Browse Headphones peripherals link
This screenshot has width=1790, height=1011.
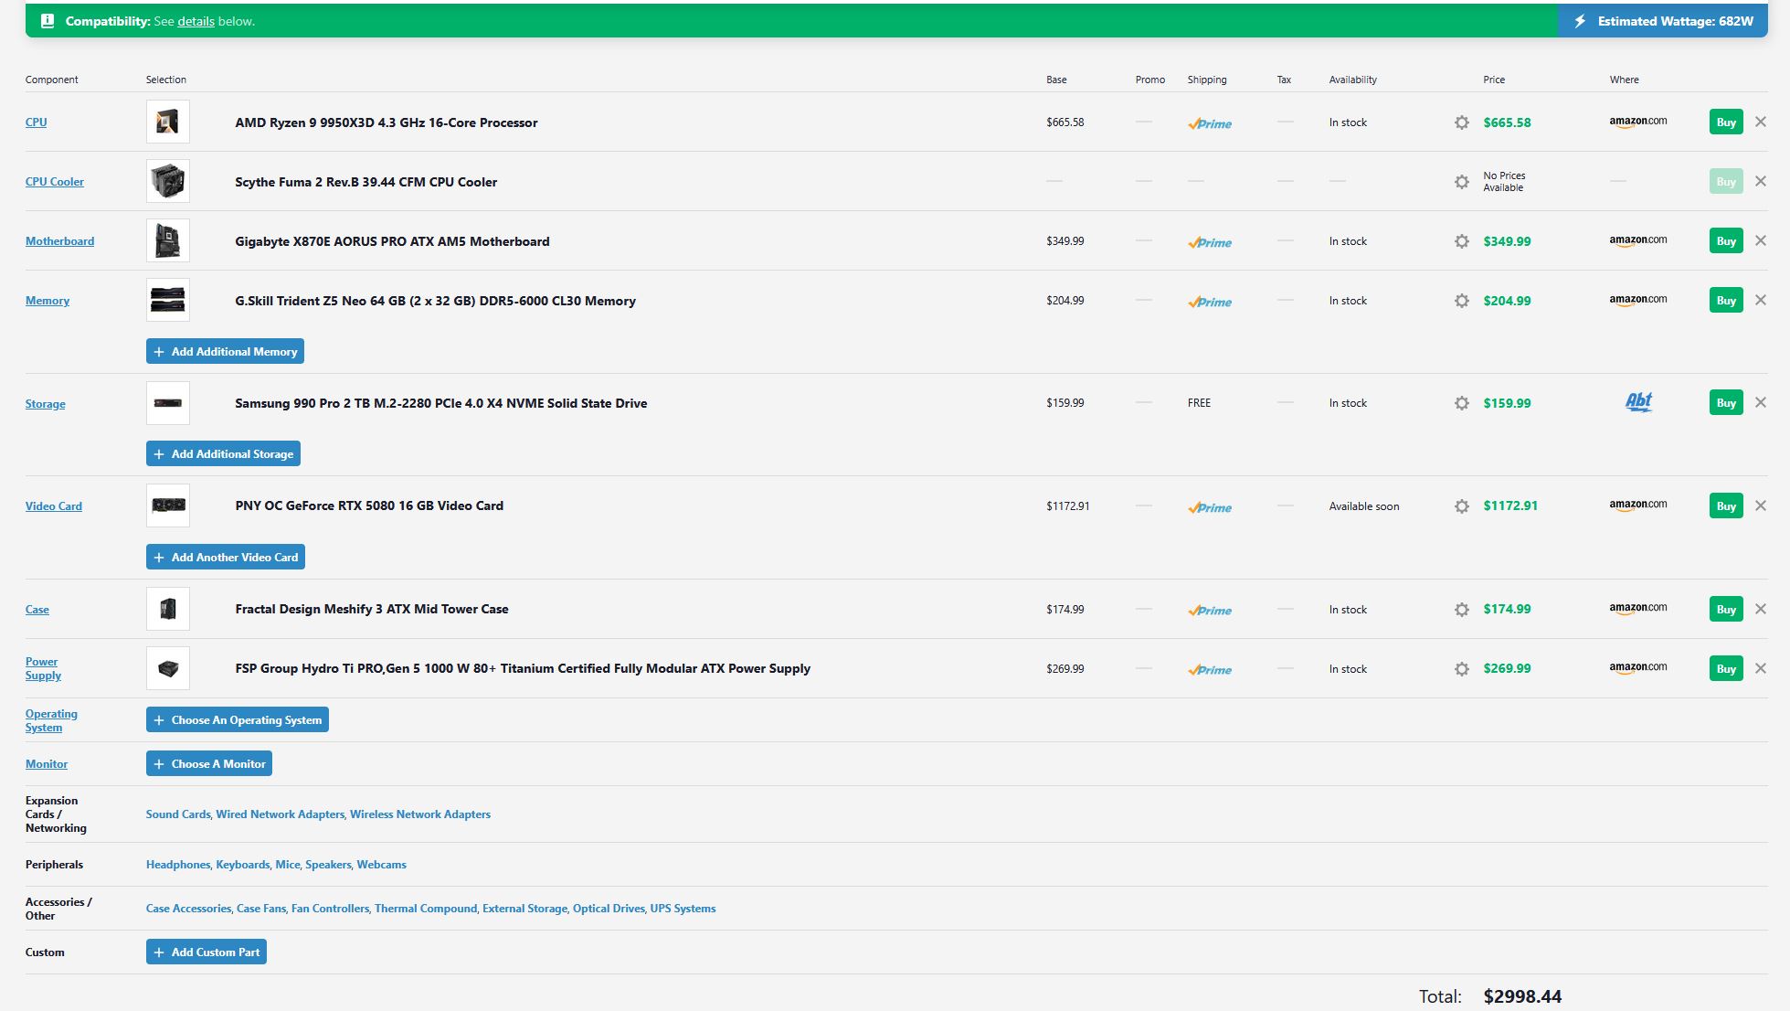point(178,864)
